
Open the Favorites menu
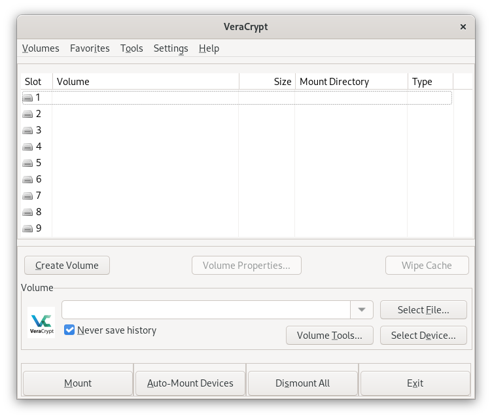(x=90, y=48)
